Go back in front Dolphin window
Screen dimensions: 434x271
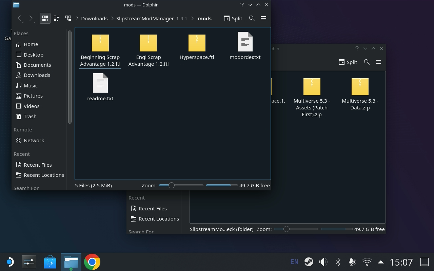coord(20,19)
